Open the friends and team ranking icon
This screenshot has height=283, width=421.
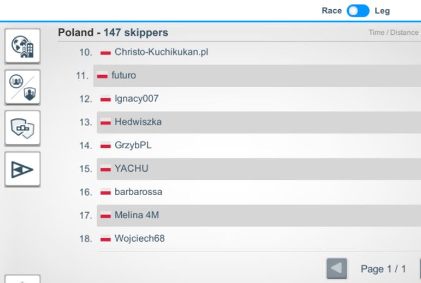pos(23,87)
